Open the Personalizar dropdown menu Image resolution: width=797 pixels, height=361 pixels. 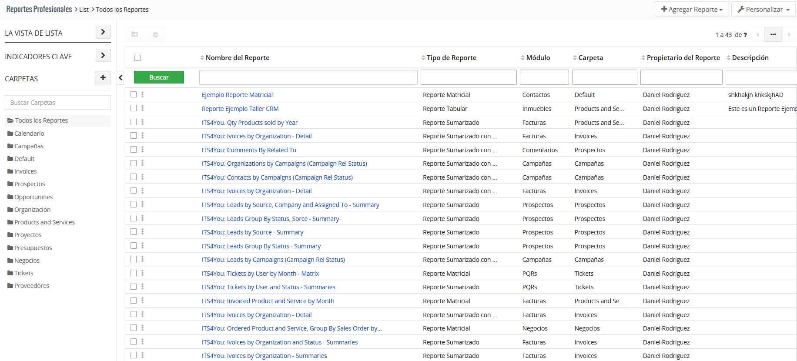click(x=763, y=9)
